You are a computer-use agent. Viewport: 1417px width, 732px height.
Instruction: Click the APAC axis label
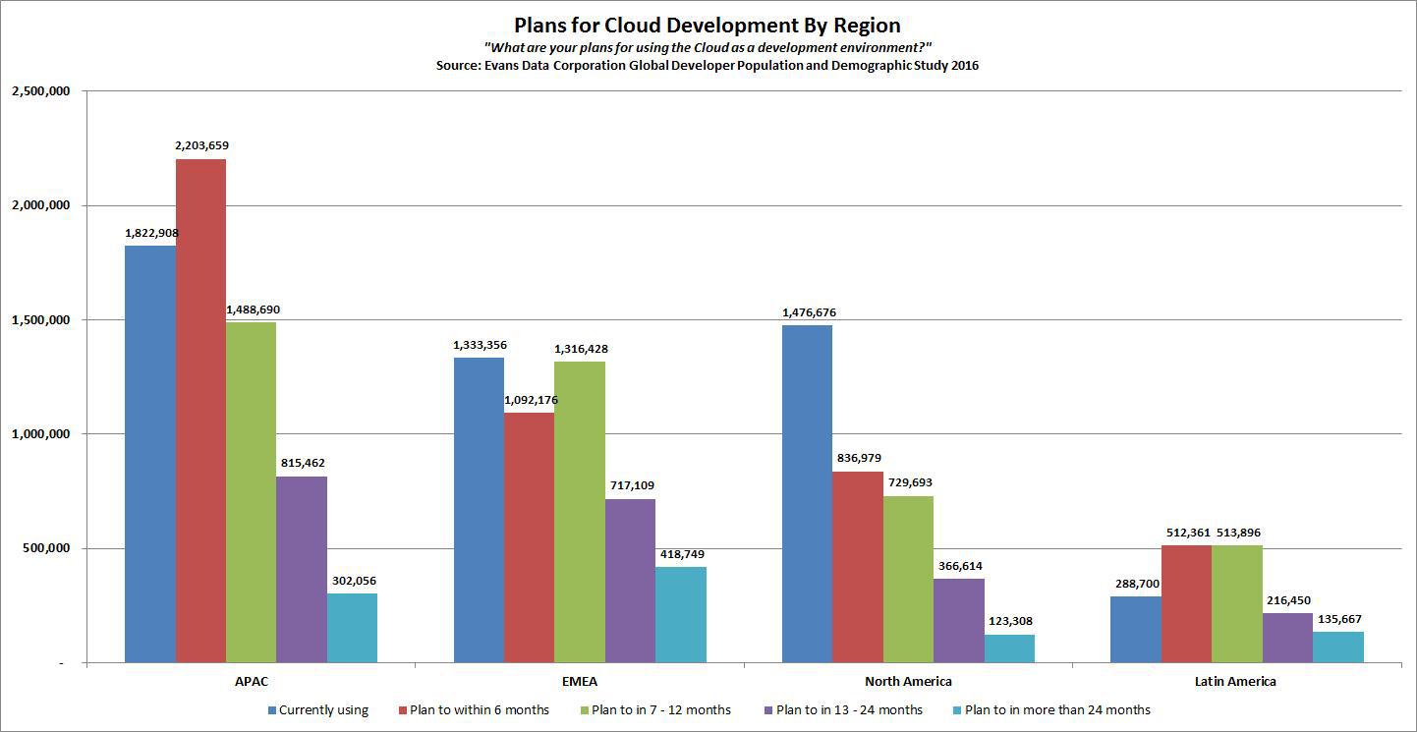(x=251, y=681)
